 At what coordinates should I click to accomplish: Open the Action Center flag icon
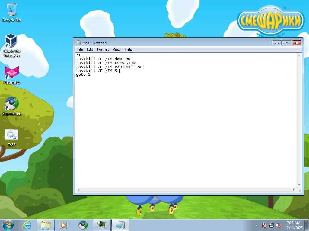[264, 226]
